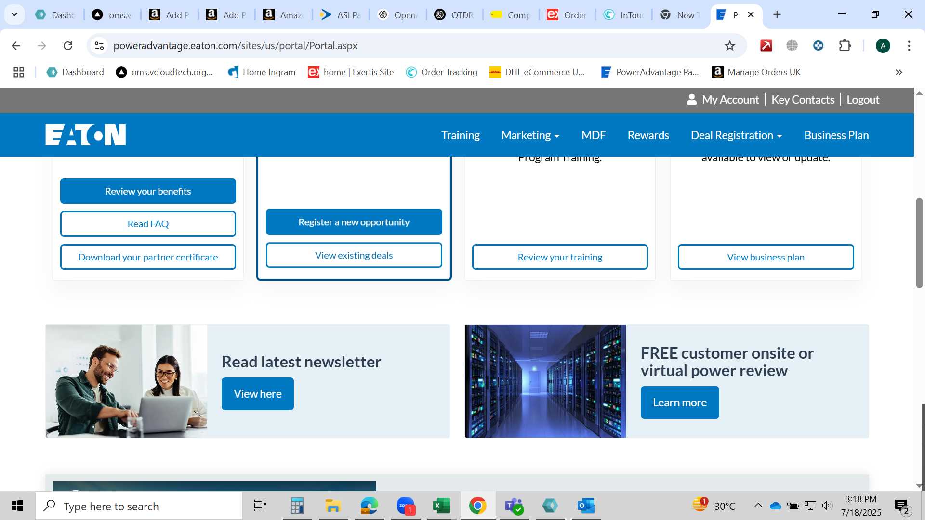Viewport: 925px width, 520px height.
Task: Click Learn more about power review
Action: pyautogui.click(x=680, y=403)
